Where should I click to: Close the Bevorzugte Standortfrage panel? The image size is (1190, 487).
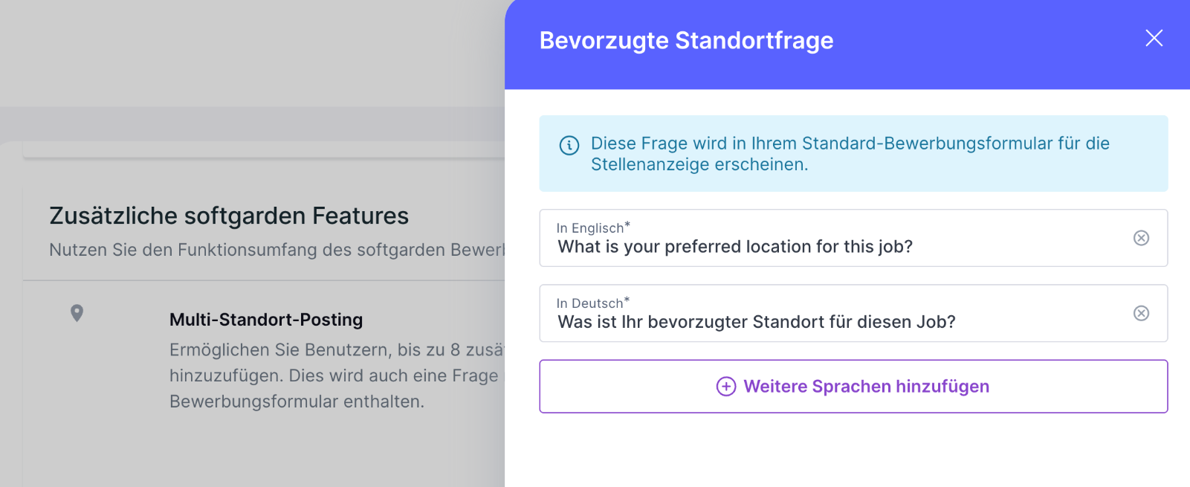(x=1154, y=39)
